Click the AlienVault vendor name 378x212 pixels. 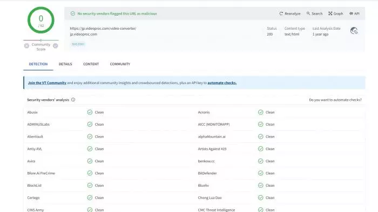pos(35,136)
